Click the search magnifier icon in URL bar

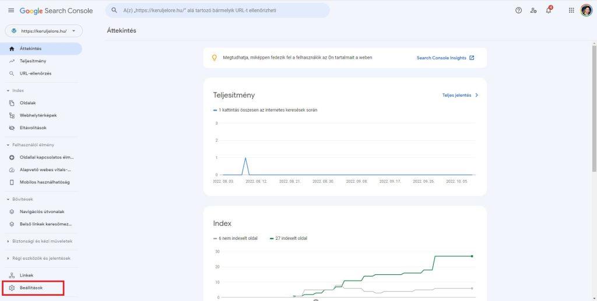114,10
